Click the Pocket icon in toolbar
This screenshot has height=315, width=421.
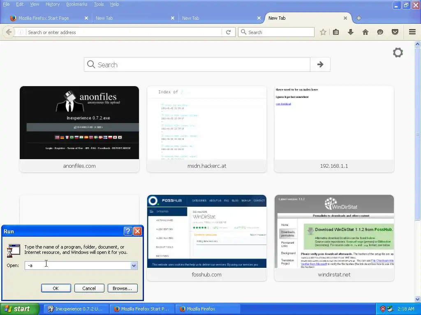point(395,32)
